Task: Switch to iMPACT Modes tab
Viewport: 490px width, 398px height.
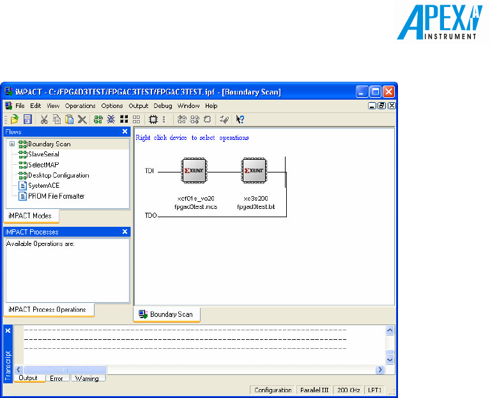Action: coord(30,216)
